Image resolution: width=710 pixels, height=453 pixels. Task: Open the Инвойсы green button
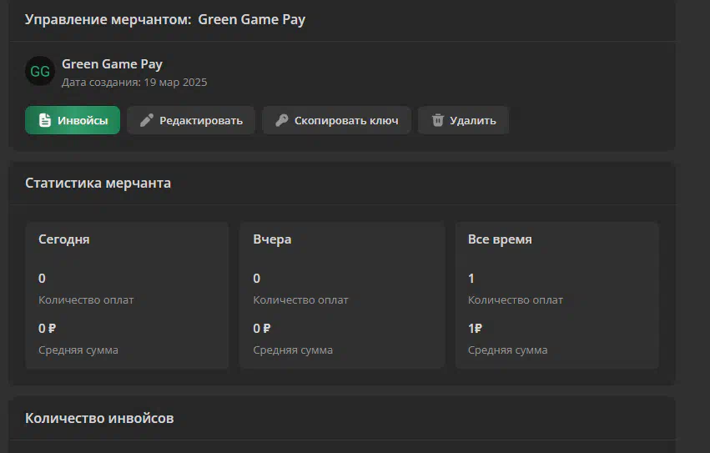pyautogui.click(x=73, y=120)
